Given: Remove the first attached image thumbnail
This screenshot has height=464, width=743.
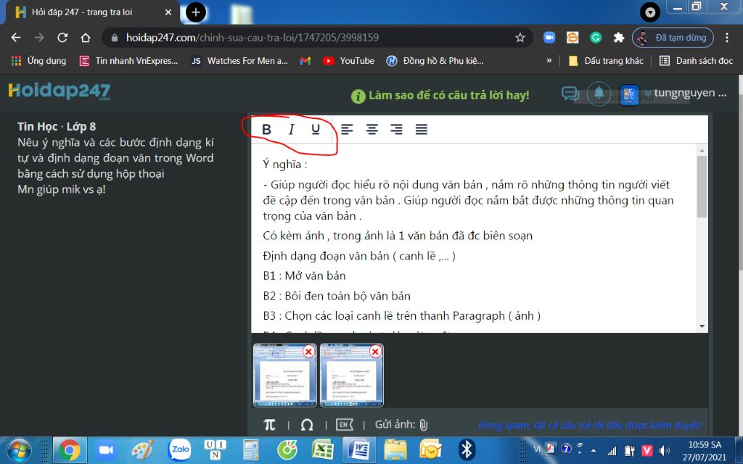Looking at the screenshot, I should tap(308, 352).
